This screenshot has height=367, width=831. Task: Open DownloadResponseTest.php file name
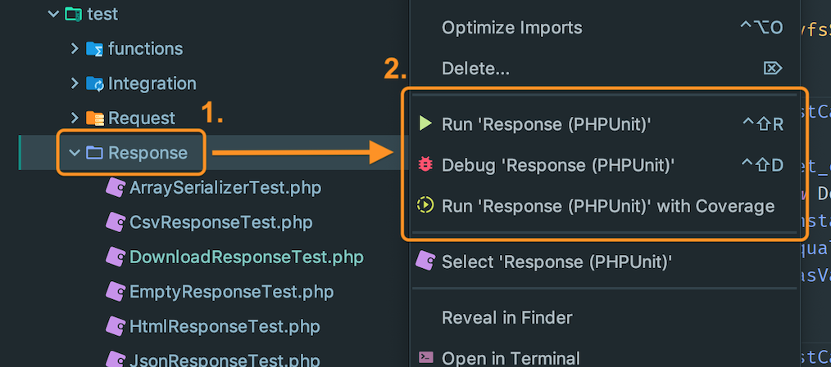(247, 257)
